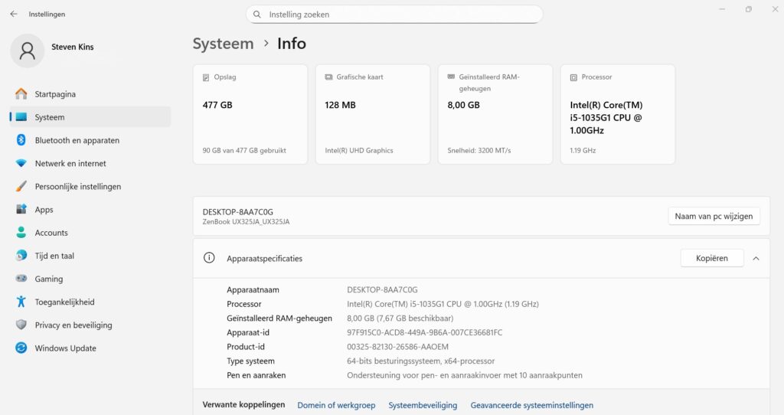Open Domein of werkgroep link
Image resolution: width=784 pixels, height=415 pixels.
(x=336, y=405)
